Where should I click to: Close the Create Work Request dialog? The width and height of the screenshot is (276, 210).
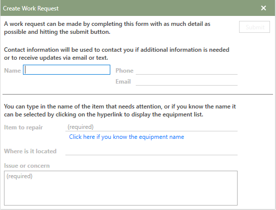click(x=264, y=8)
